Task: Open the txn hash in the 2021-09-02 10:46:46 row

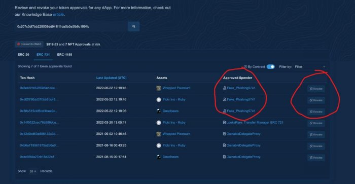Action: click(x=39, y=134)
